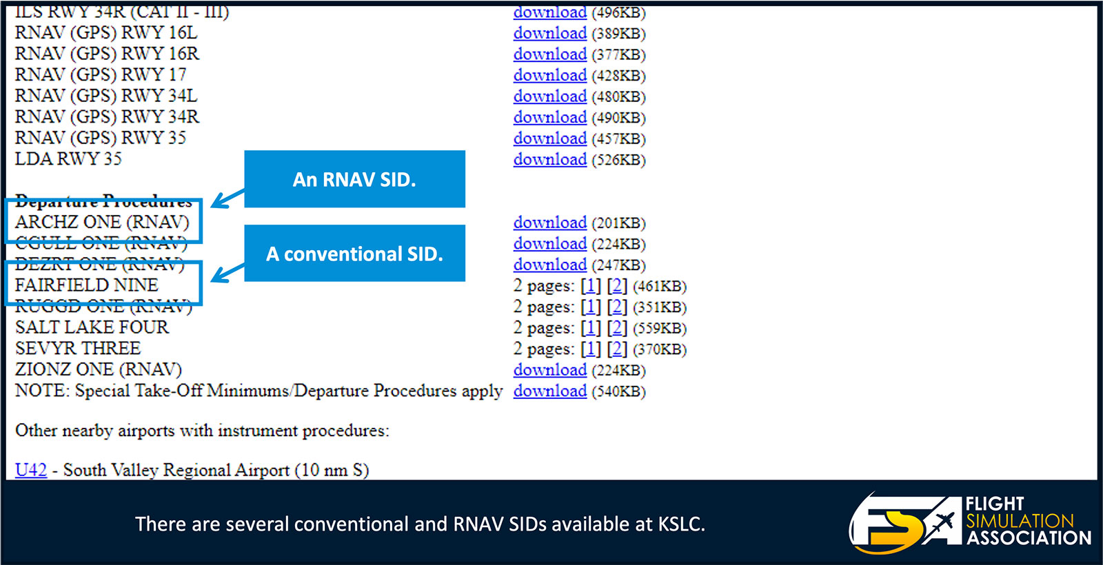
Task: Download the LDA RWY 35 chart
Action: [x=549, y=159]
